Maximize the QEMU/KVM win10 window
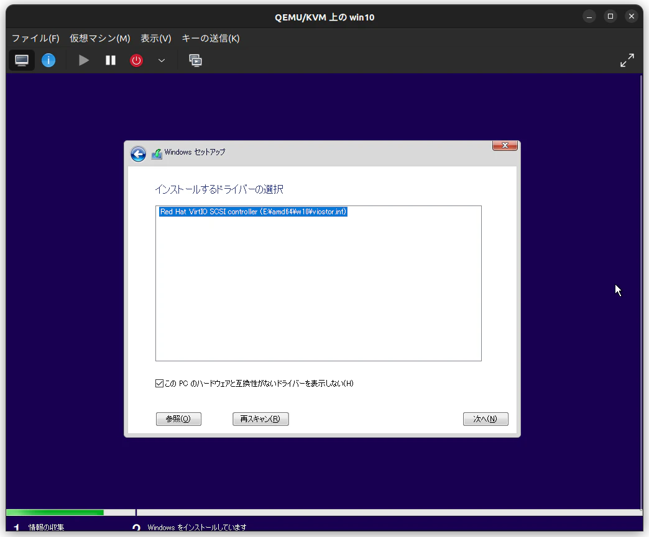The width and height of the screenshot is (649, 537). [x=610, y=17]
